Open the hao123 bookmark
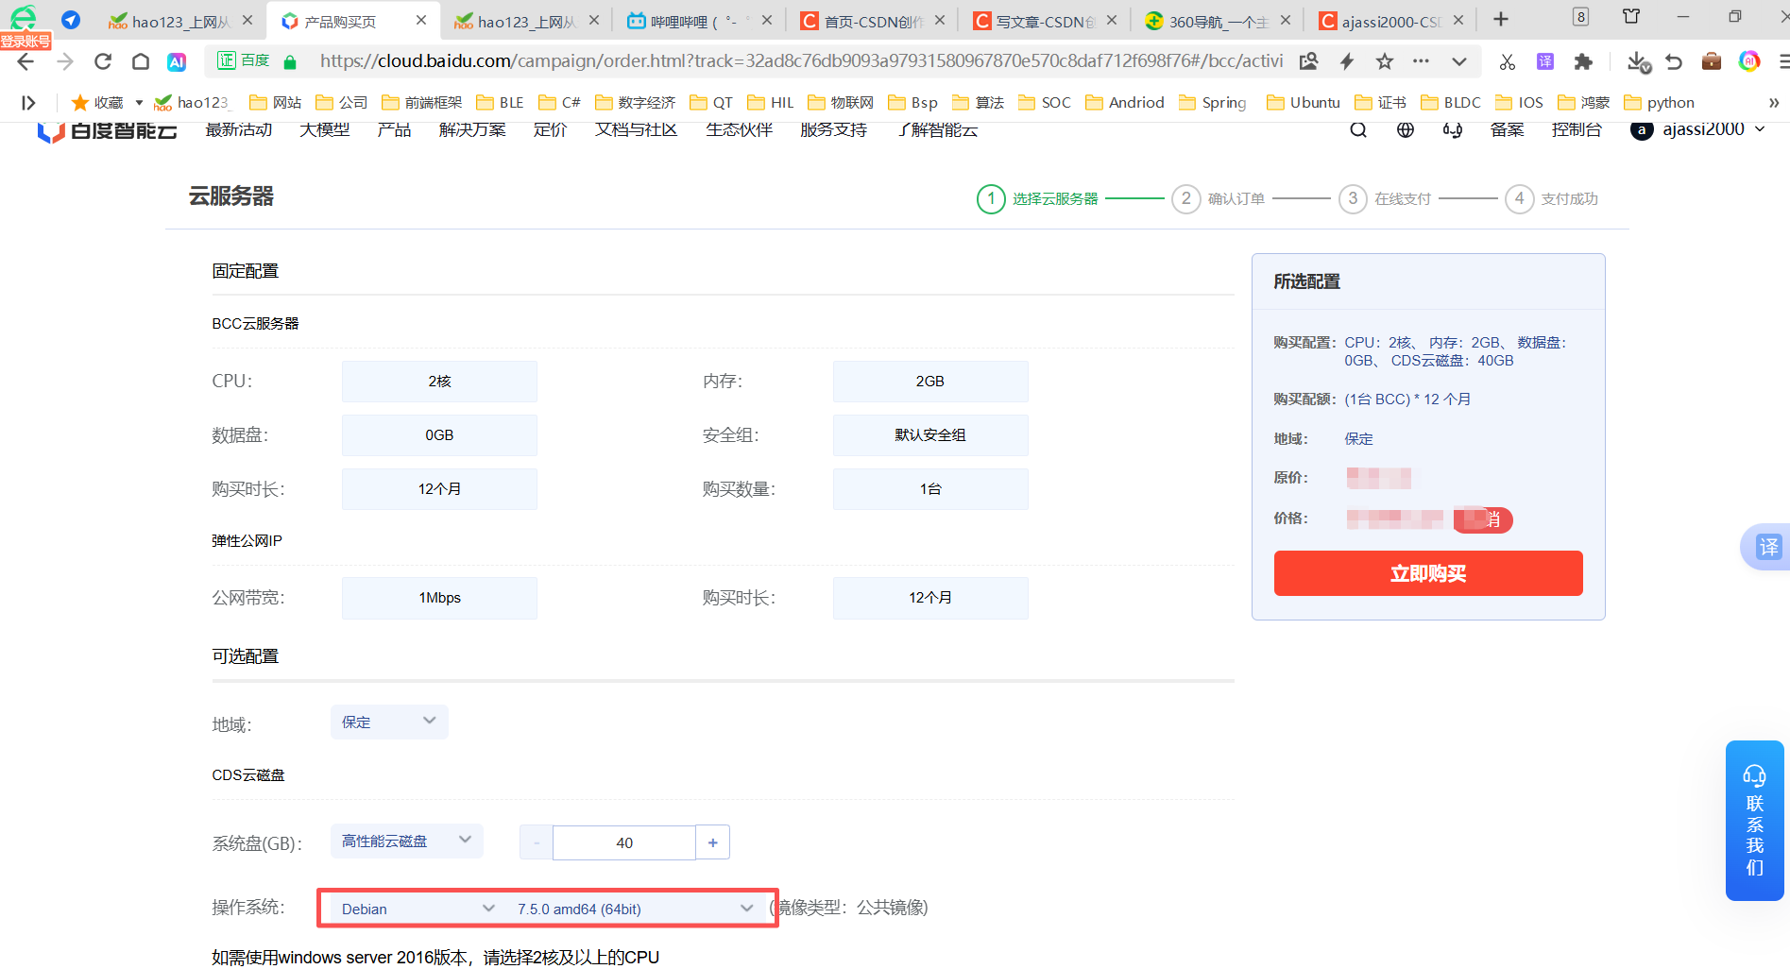The height and width of the screenshot is (969, 1790). click(192, 102)
